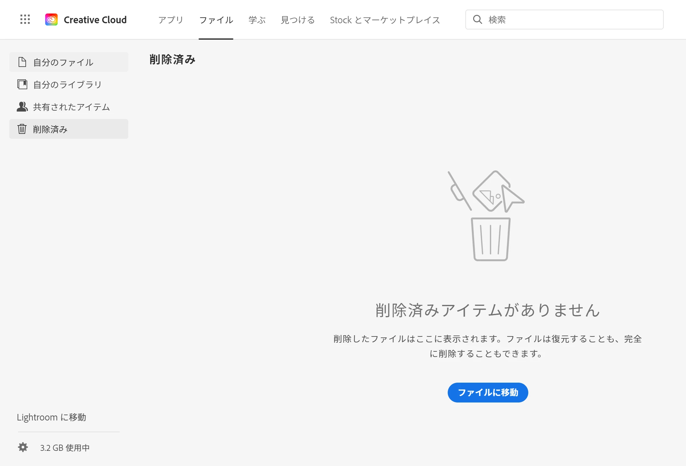This screenshot has height=466, width=686.
Task: Click the 3.2 GB 使用中 storage text
Action: click(65, 447)
